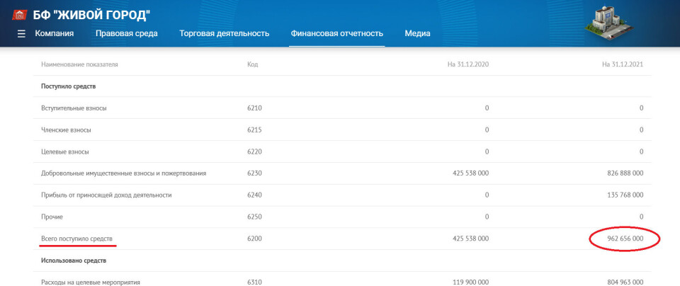Select the Финансовая отчетность tab
Image resolution: width=680 pixels, height=286 pixels.
pos(336,33)
